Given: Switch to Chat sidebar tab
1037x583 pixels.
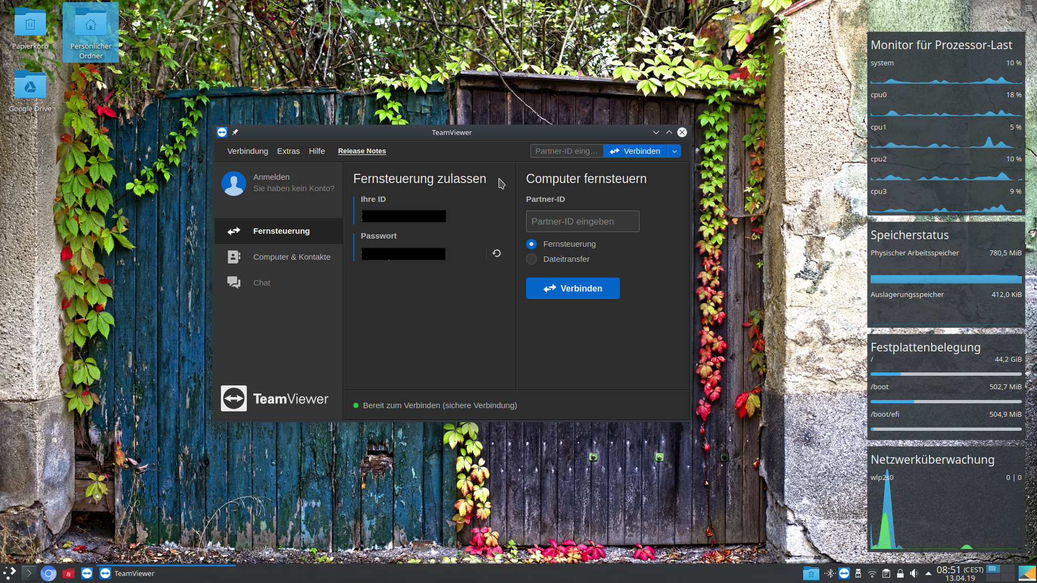Looking at the screenshot, I should [279, 283].
